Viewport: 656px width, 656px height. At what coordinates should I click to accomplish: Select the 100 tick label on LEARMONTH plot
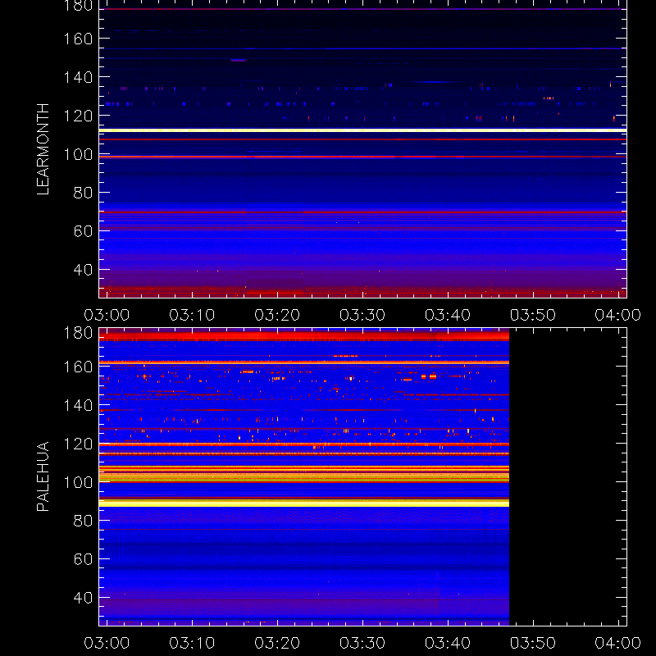78,155
